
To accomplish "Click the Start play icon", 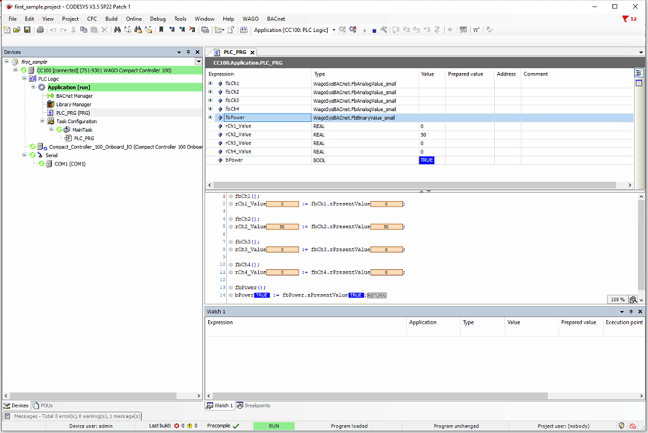I will tap(364, 30).
